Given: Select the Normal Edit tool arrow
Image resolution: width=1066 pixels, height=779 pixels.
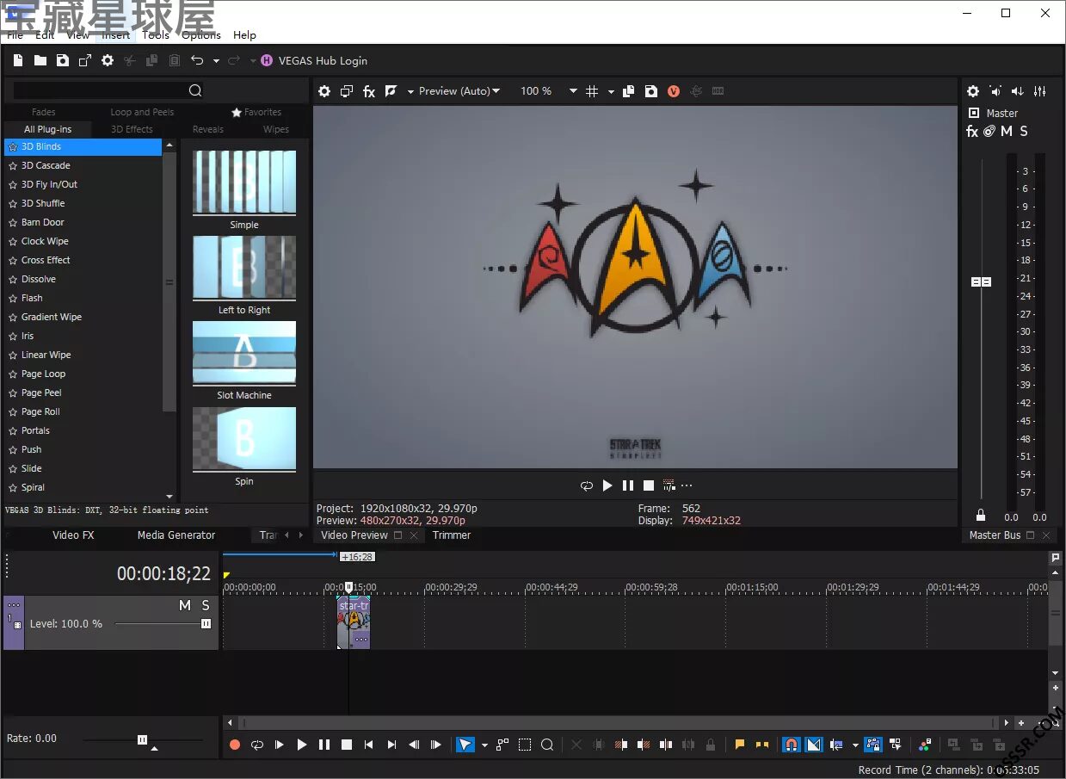Looking at the screenshot, I should pos(465,745).
